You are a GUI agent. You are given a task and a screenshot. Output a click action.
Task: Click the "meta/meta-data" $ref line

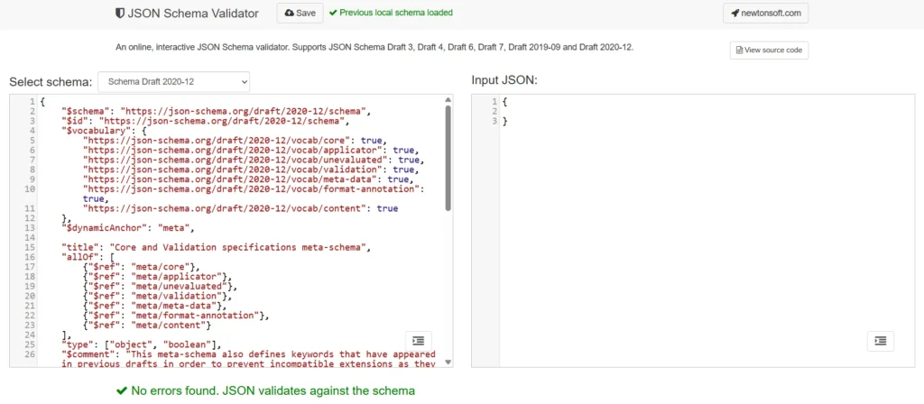point(155,306)
